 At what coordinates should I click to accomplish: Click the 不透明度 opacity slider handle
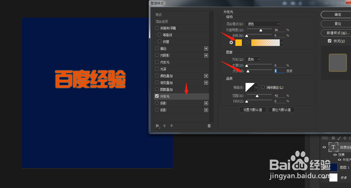[x=261, y=30]
